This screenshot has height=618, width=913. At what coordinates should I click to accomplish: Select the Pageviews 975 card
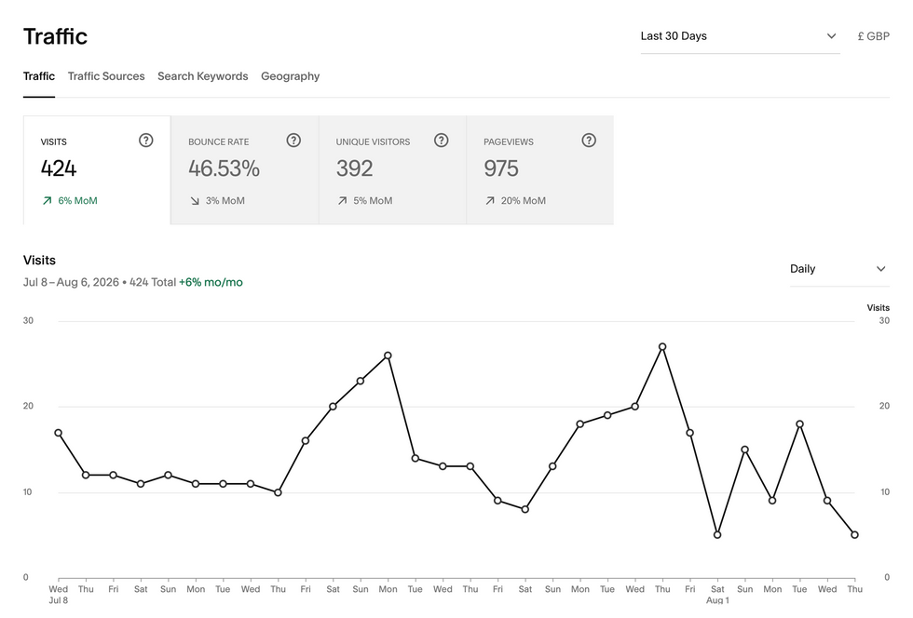[540, 170]
